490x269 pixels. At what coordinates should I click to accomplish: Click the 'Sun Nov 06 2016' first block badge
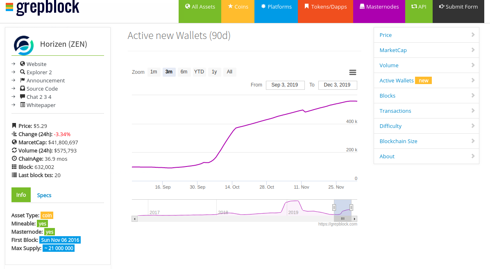[x=60, y=240]
